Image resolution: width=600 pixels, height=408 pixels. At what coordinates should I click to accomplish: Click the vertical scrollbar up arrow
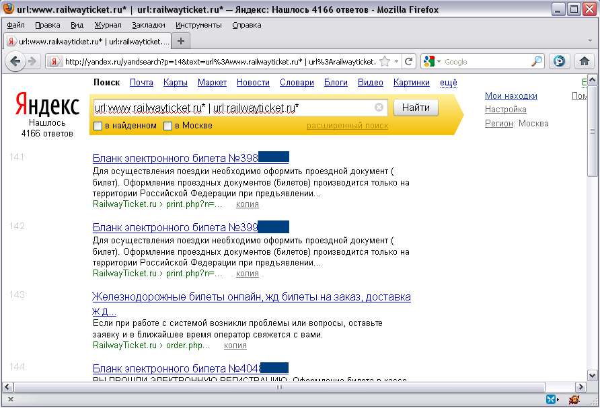pyautogui.click(x=592, y=80)
